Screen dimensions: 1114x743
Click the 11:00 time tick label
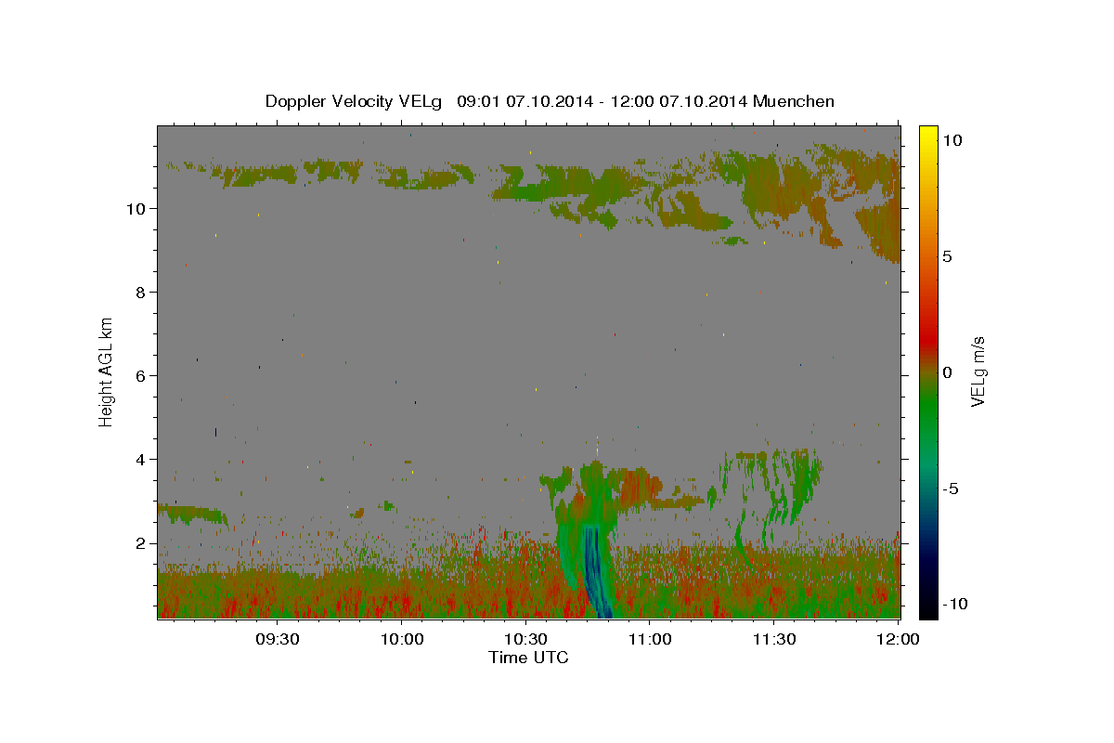point(650,639)
